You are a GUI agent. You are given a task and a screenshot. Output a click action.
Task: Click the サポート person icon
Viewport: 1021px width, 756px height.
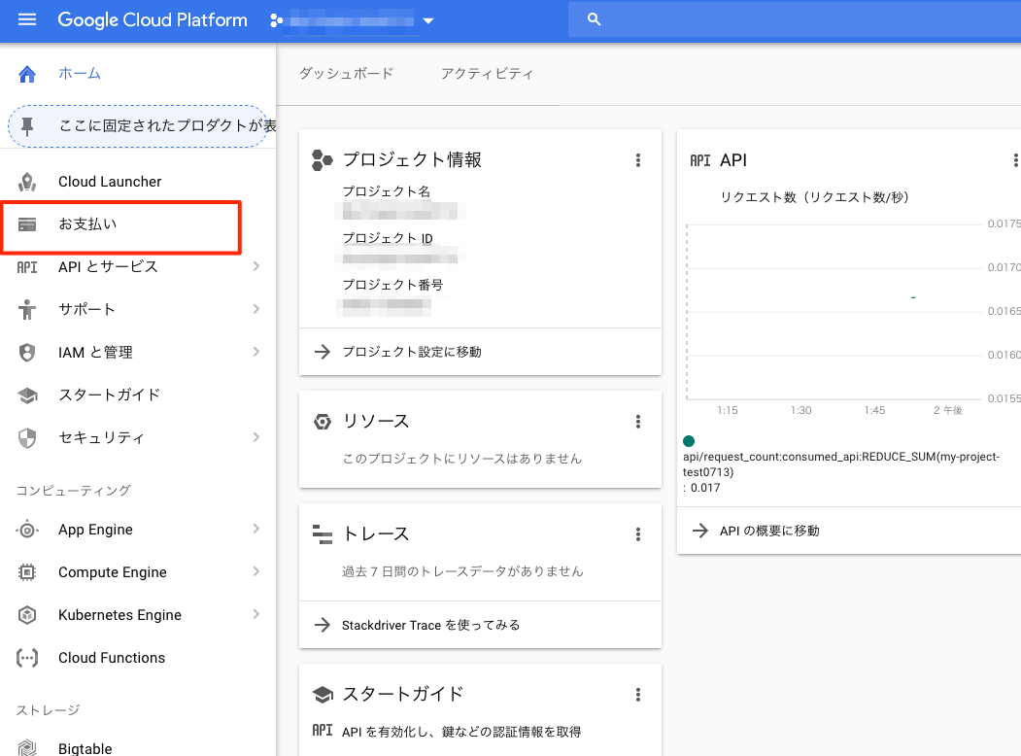coord(26,309)
